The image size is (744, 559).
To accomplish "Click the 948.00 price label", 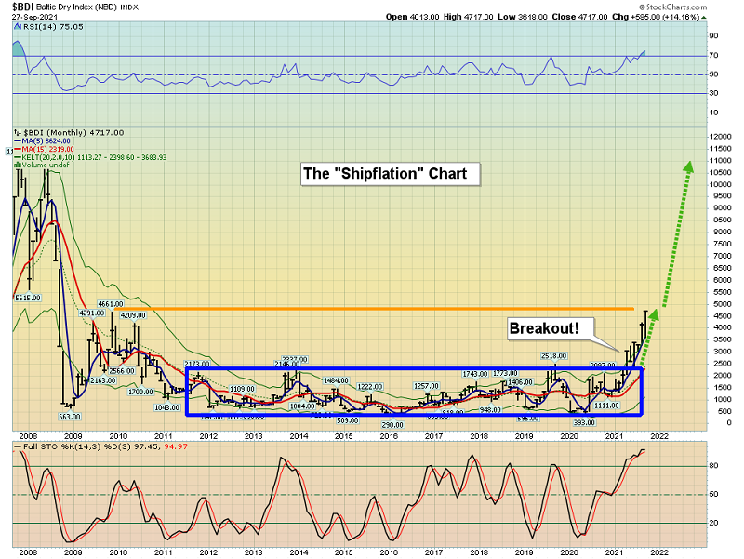I will [491, 410].
